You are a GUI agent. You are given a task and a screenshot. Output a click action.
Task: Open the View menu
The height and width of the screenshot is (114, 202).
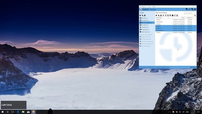(x=149, y=6)
